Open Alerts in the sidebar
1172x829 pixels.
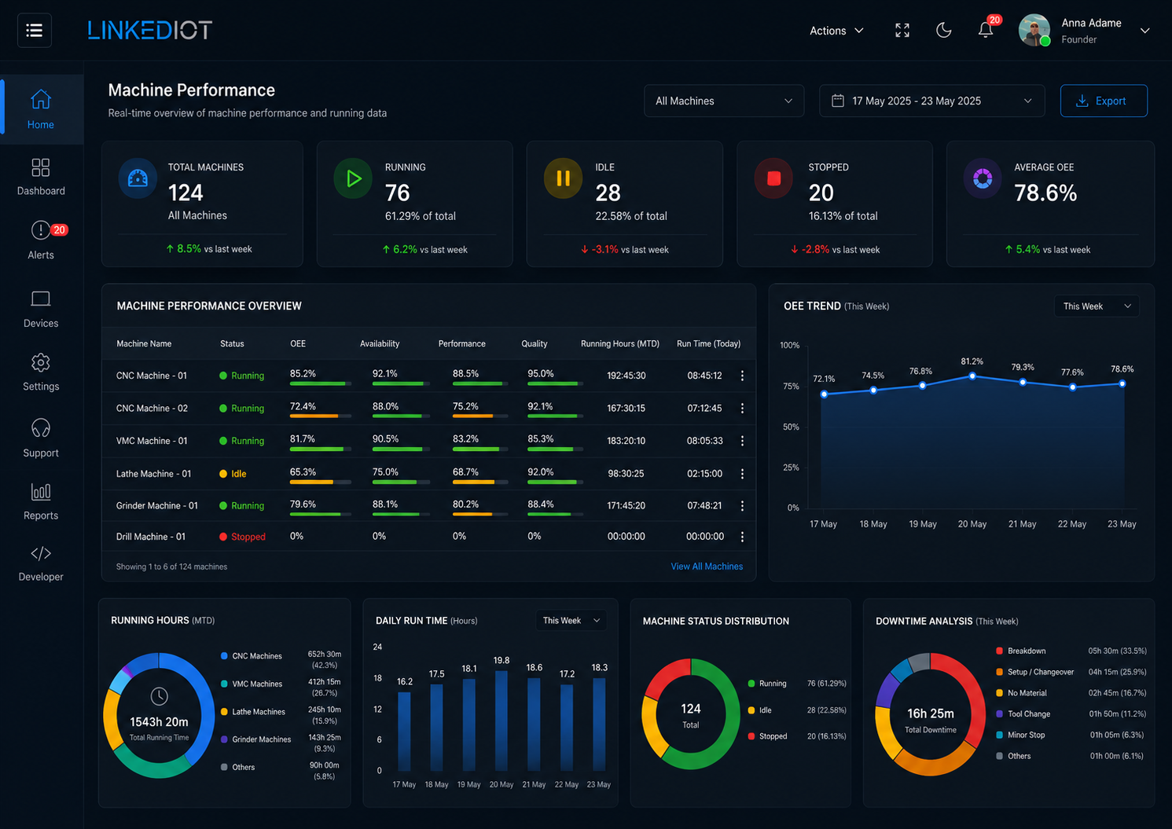click(41, 240)
